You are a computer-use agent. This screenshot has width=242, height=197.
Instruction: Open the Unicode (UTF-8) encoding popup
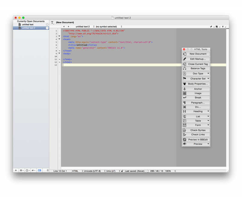(x=93, y=171)
